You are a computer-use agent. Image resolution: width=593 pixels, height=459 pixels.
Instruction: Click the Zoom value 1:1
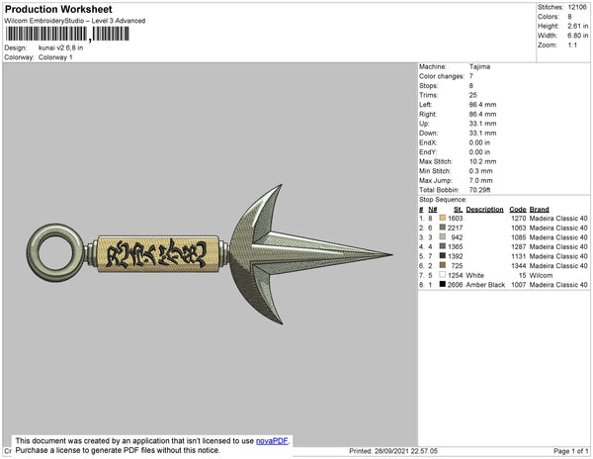(x=572, y=46)
